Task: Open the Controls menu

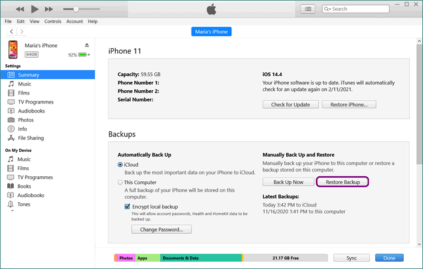Action: (53, 21)
